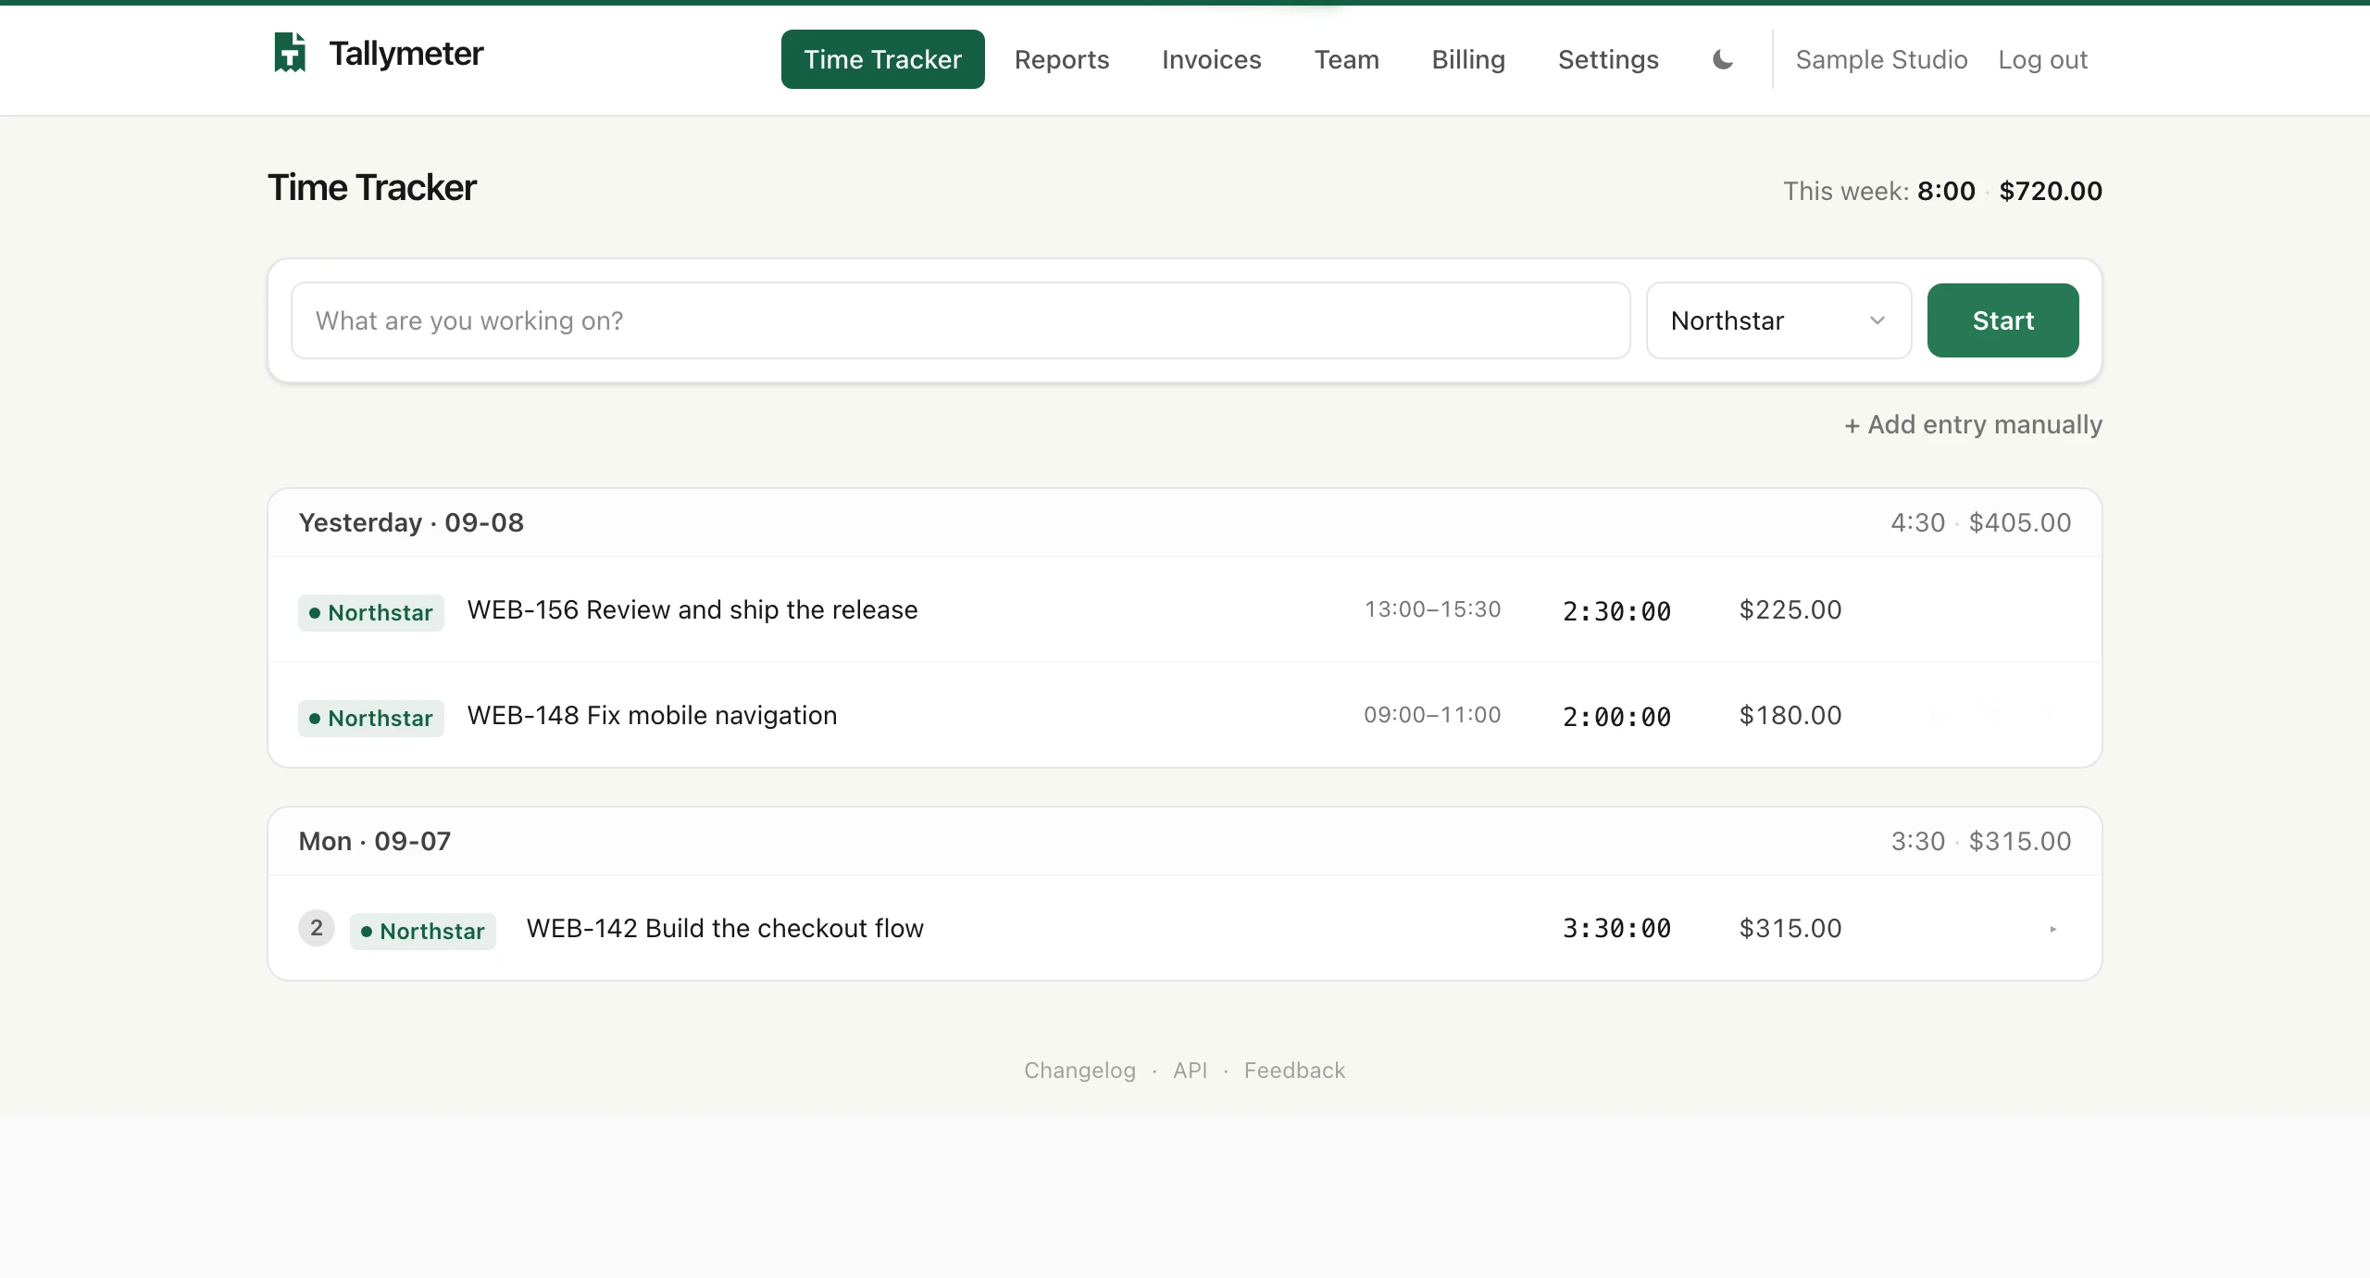Click the chevron arrow in the project selector
Viewport: 2370px width, 1278px height.
click(1877, 320)
